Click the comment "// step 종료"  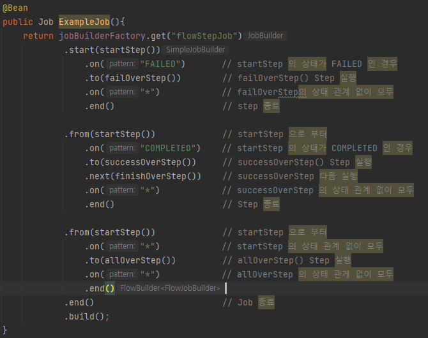click(x=251, y=106)
